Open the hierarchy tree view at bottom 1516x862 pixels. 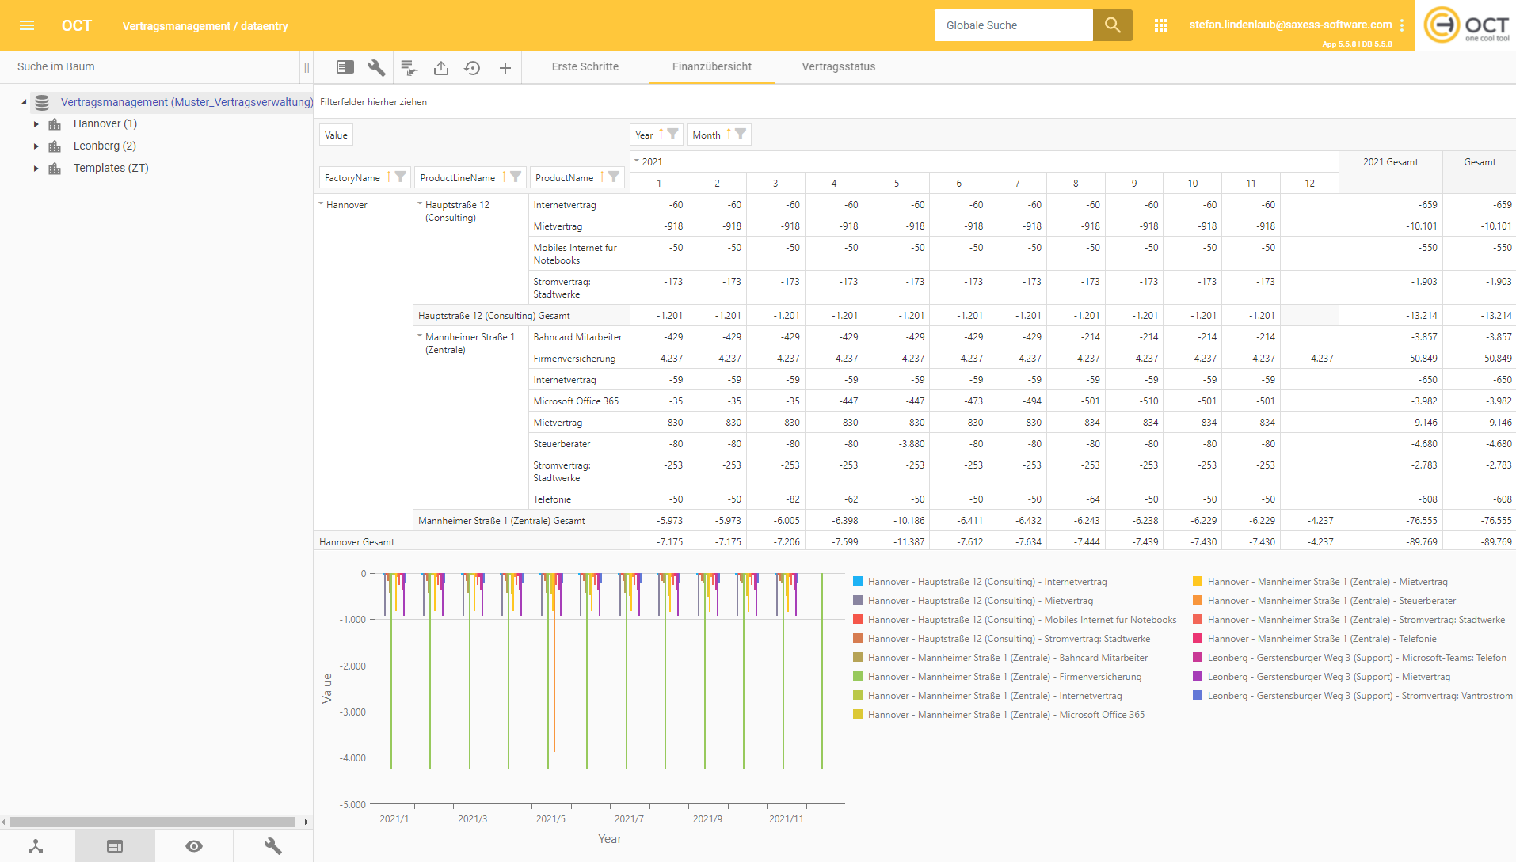pos(36,846)
